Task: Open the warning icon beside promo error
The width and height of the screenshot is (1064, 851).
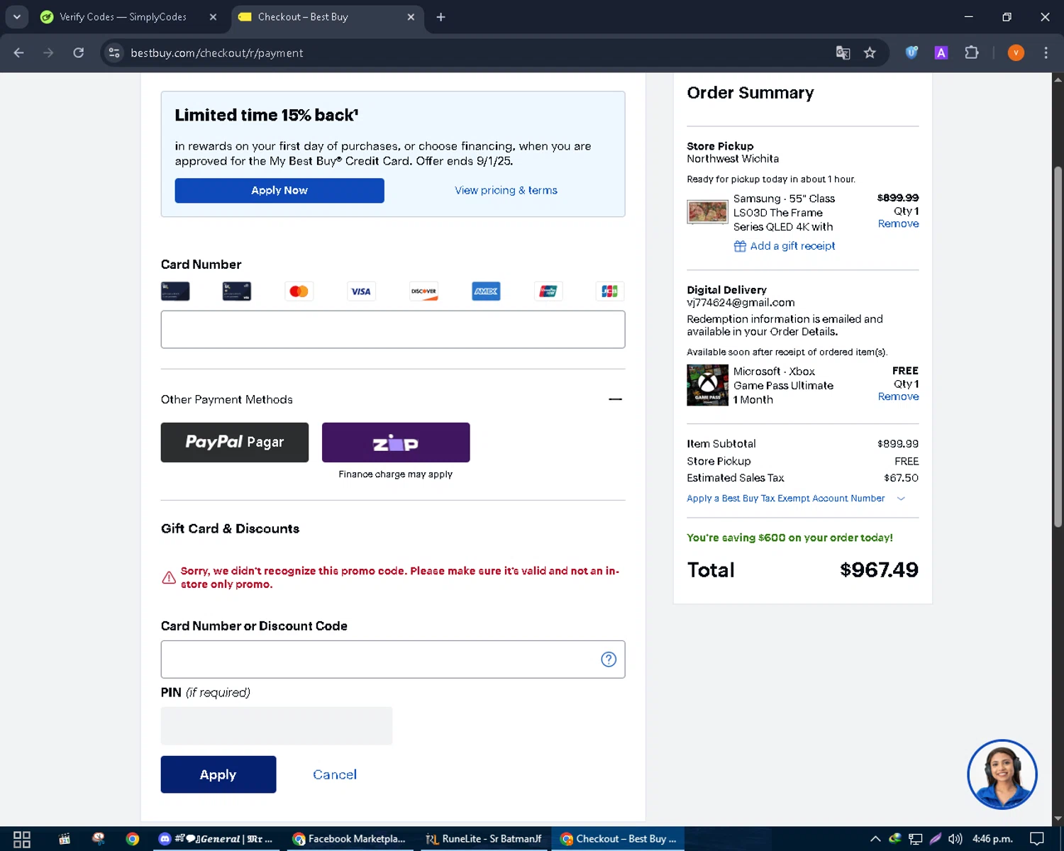Action: coord(169,578)
